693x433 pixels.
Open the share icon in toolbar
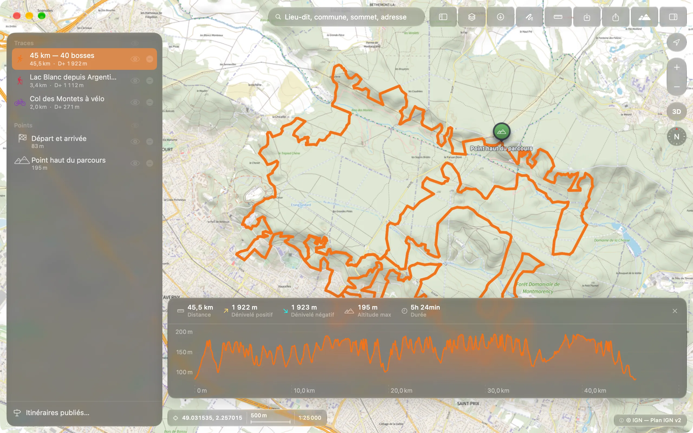tap(615, 17)
